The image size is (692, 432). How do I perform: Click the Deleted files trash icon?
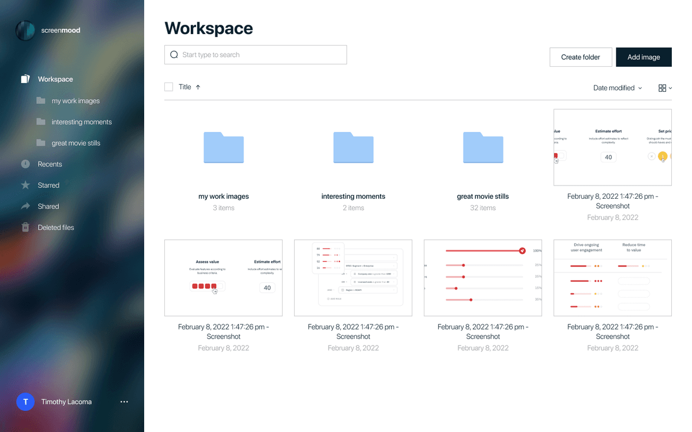25,228
